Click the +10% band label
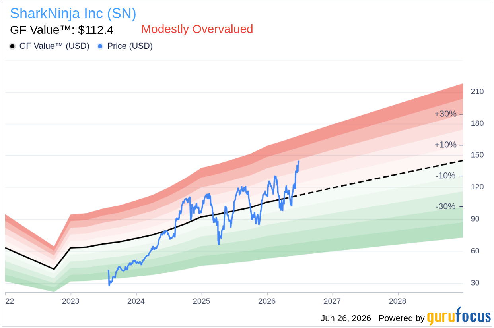Screen dimensions: 494x328 (x=445, y=145)
